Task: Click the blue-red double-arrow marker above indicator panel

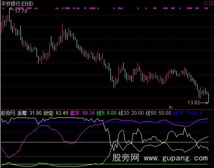Action: (171, 107)
